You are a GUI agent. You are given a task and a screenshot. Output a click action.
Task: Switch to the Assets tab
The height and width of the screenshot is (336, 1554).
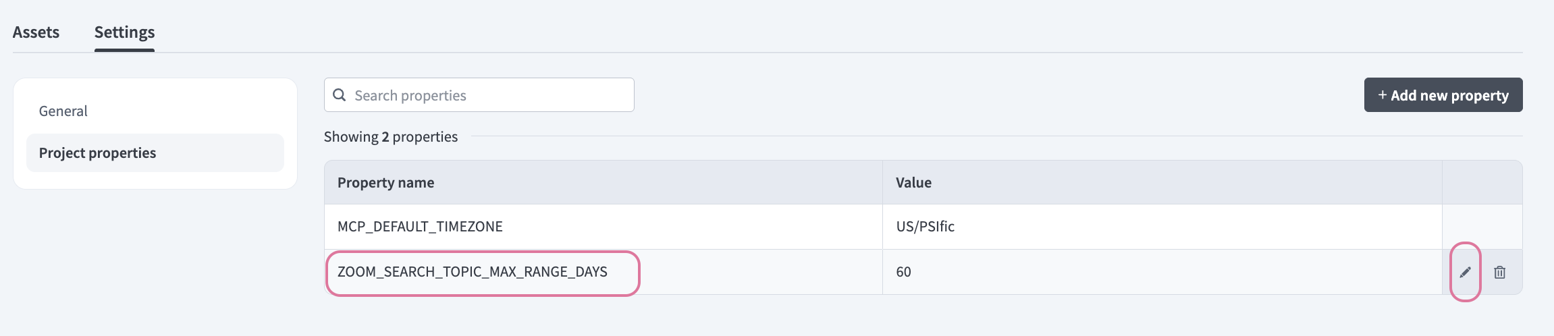click(x=36, y=32)
